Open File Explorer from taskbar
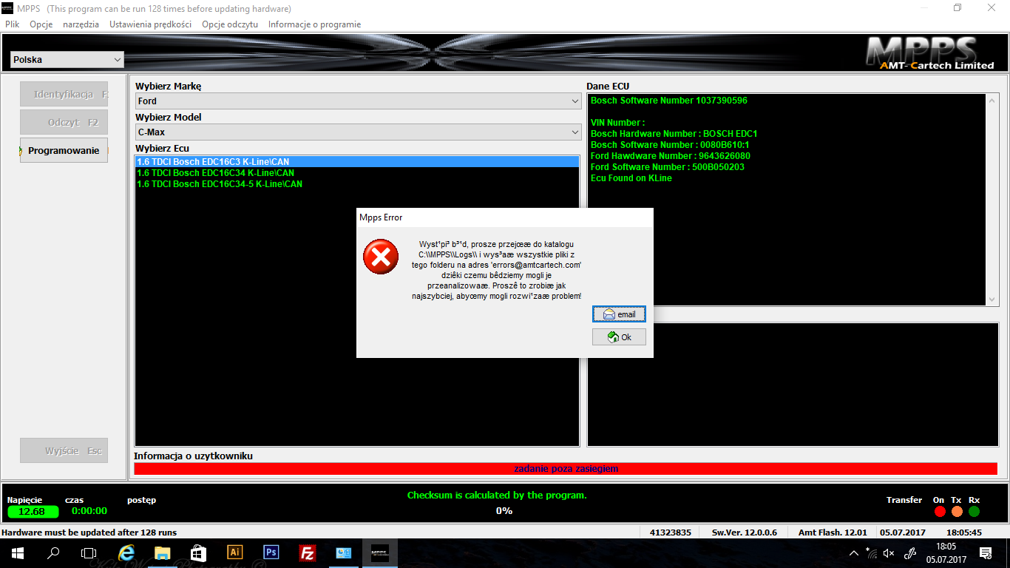The width and height of the screenshot is (1010, 568). (162, 552)
